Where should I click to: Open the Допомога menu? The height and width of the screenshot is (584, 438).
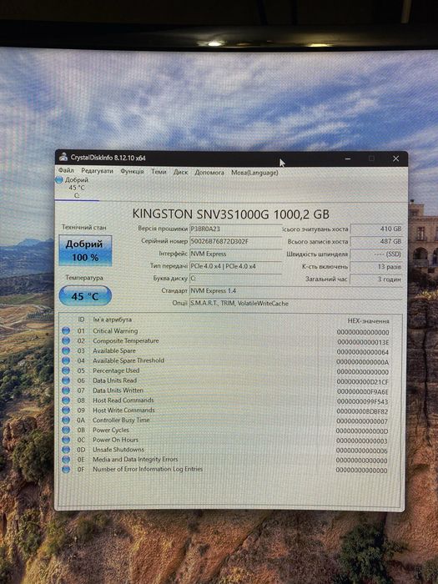tap(209, 173)
